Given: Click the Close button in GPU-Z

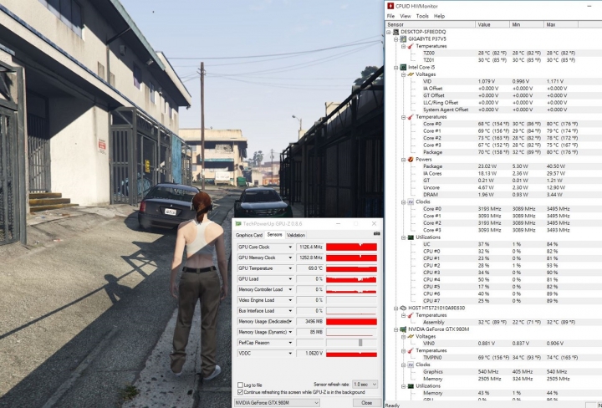Looking at the screenshot, I should (367, 403).
